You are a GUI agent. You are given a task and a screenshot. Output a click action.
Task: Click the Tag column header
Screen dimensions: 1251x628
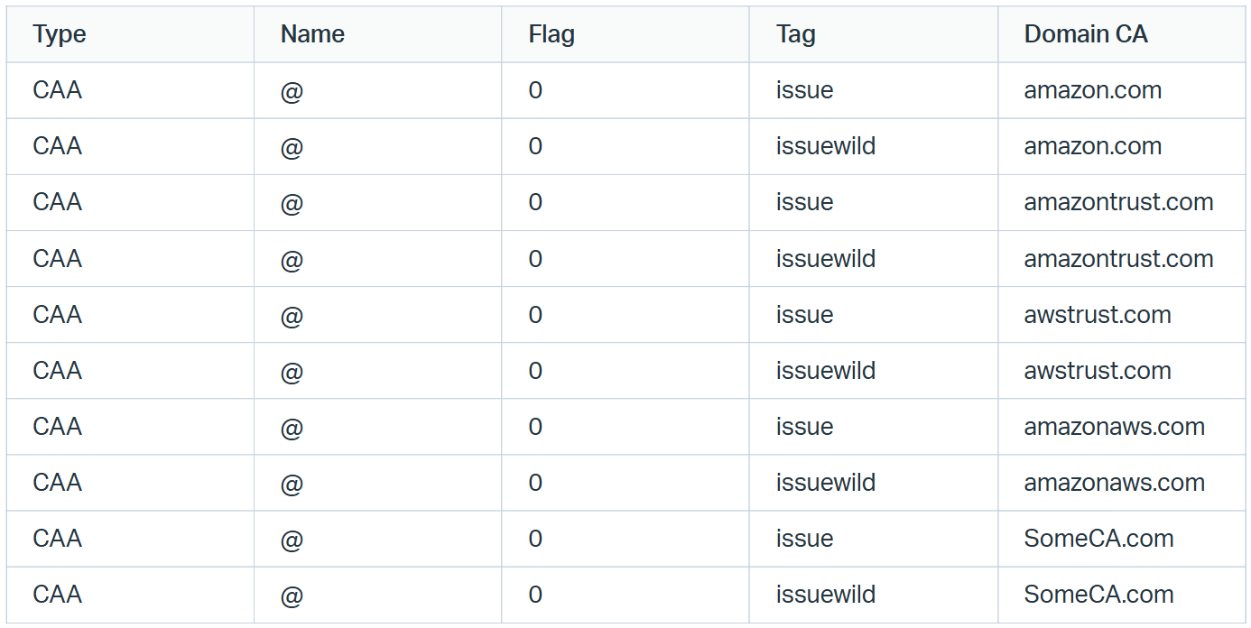(796, 34)
